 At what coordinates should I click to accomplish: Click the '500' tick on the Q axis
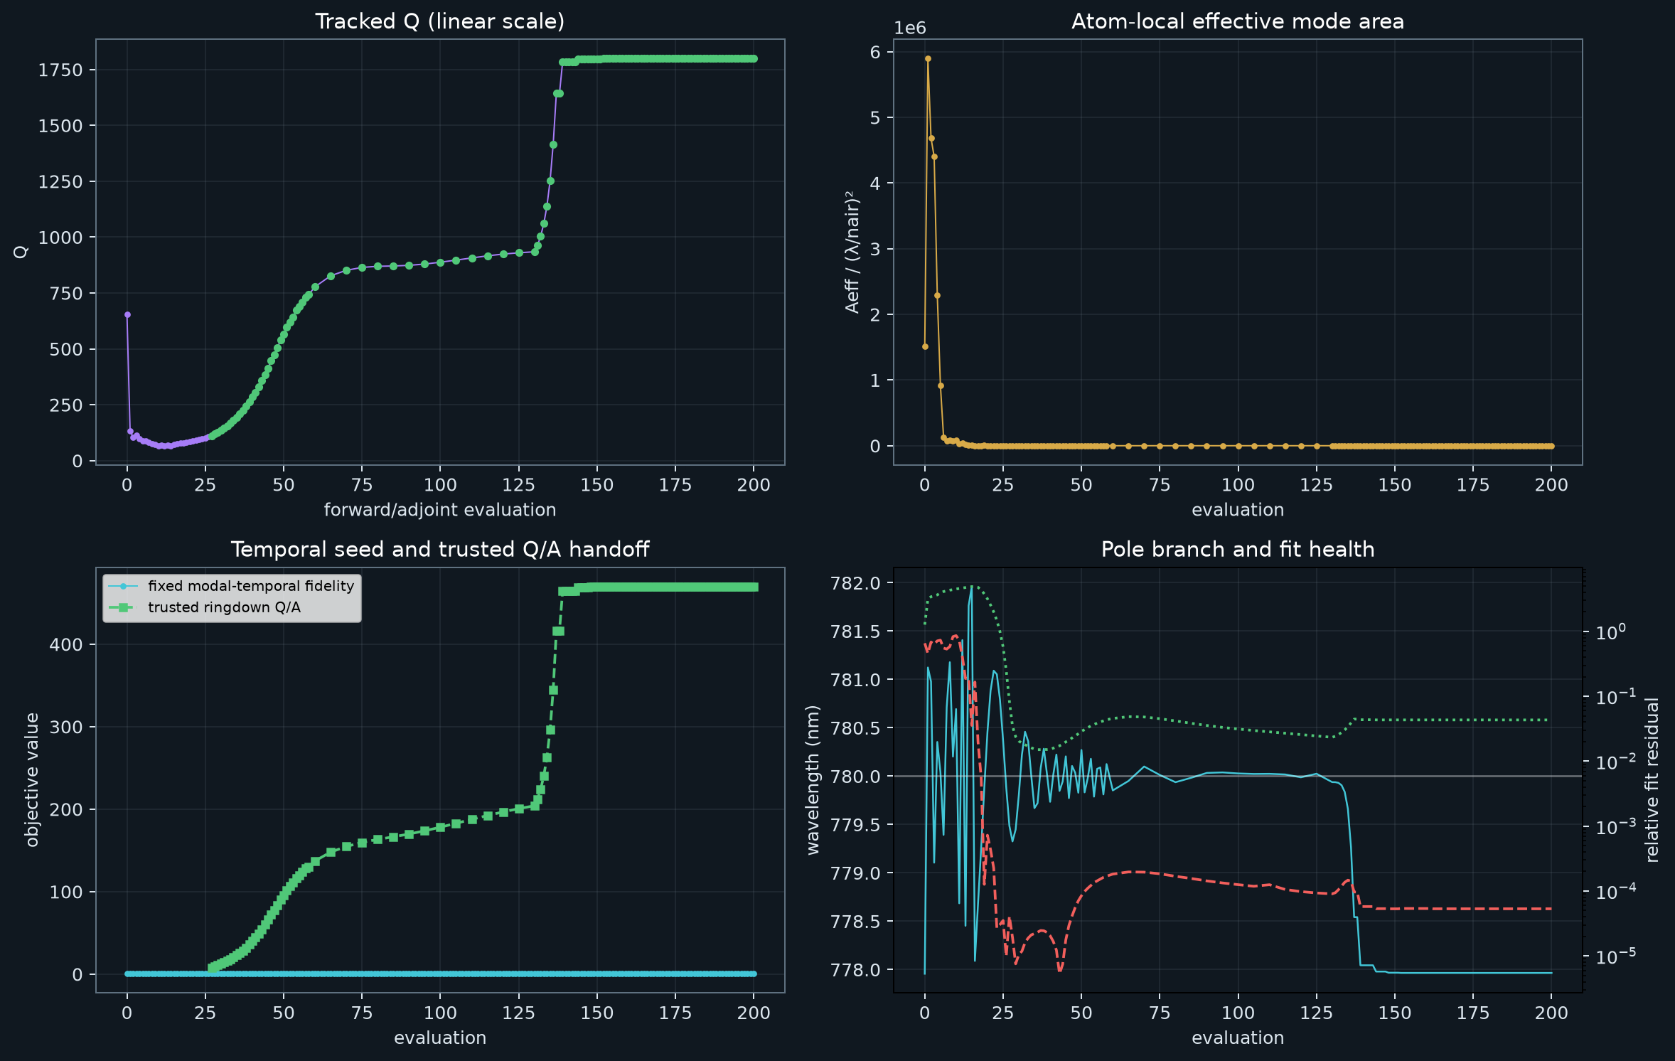coord(66,349)
